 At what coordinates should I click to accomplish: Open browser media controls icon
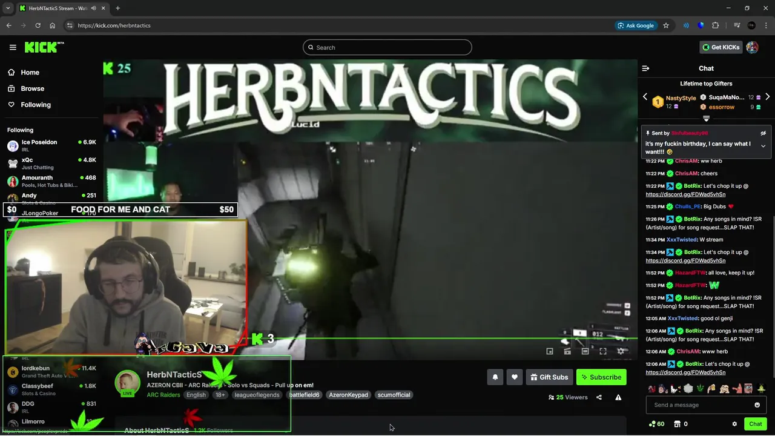(737, 25)
